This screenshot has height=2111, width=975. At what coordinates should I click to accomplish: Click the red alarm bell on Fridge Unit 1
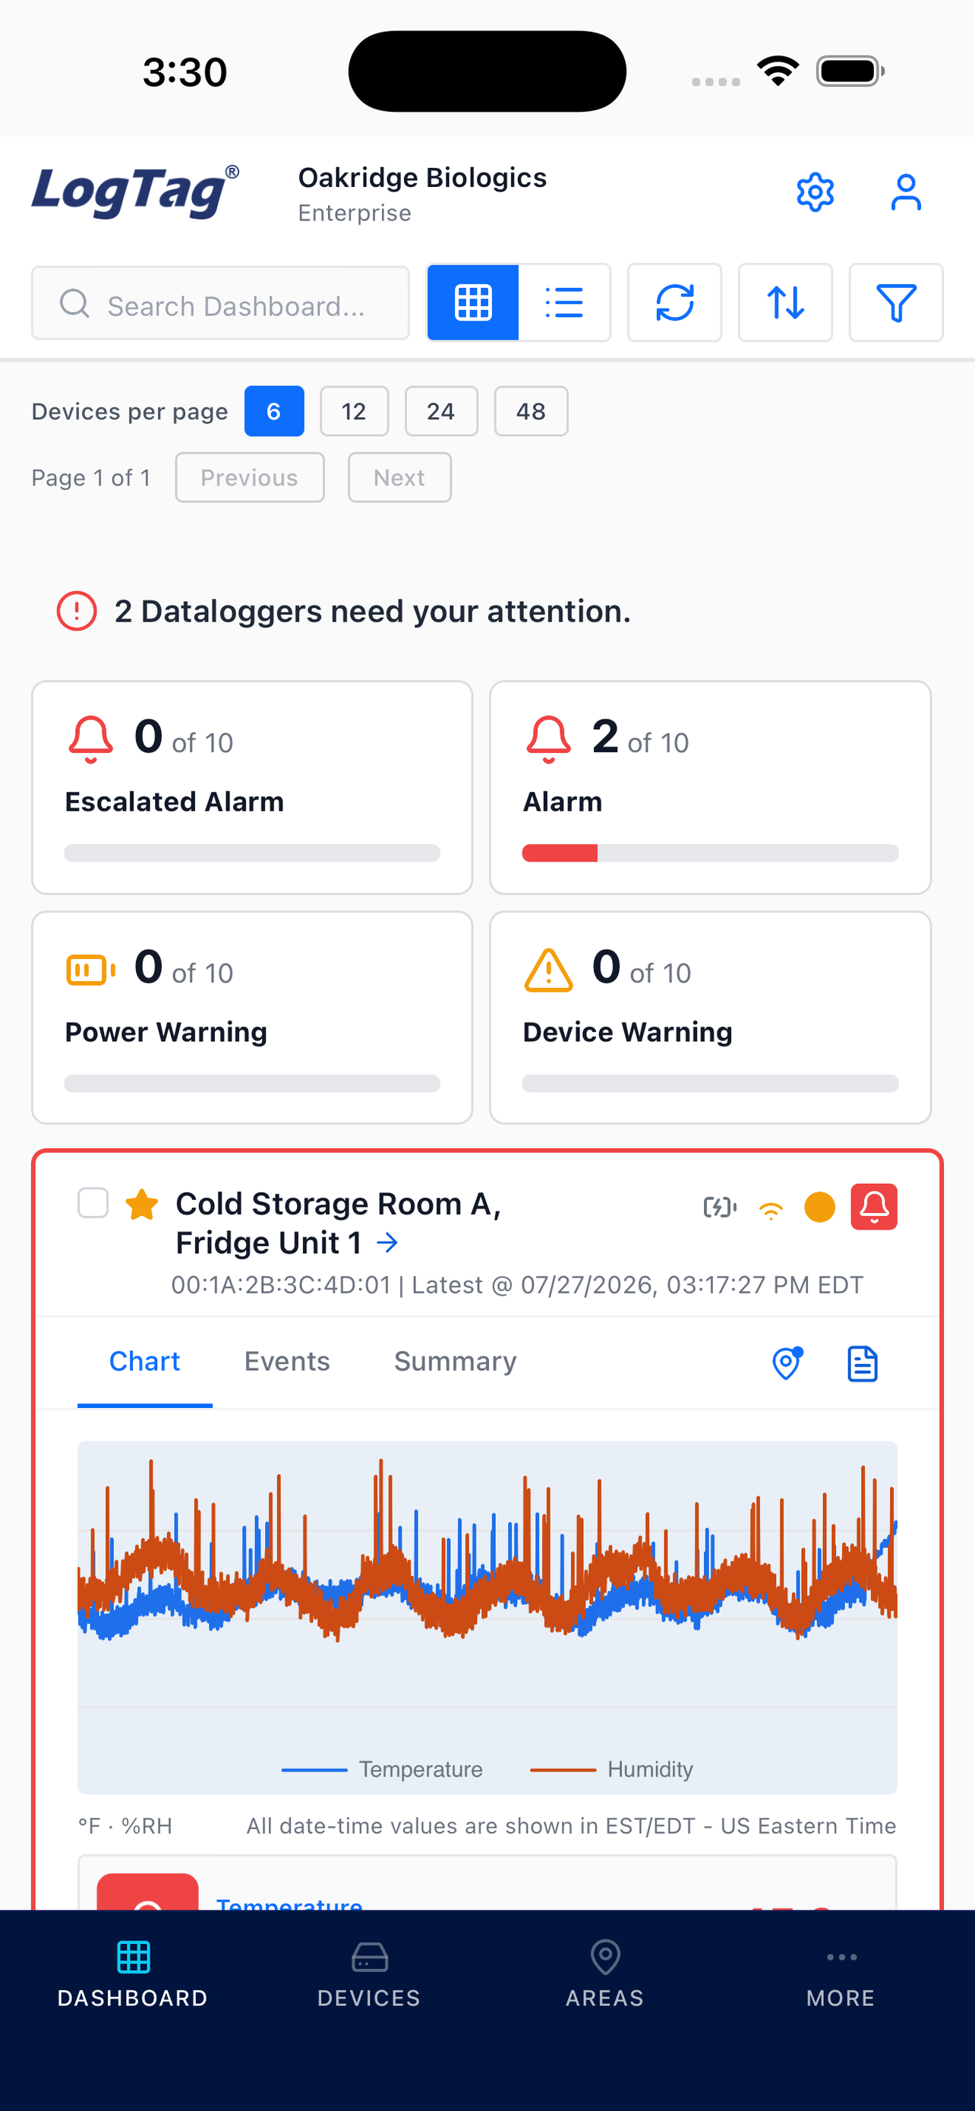[x=873, y=1206]
